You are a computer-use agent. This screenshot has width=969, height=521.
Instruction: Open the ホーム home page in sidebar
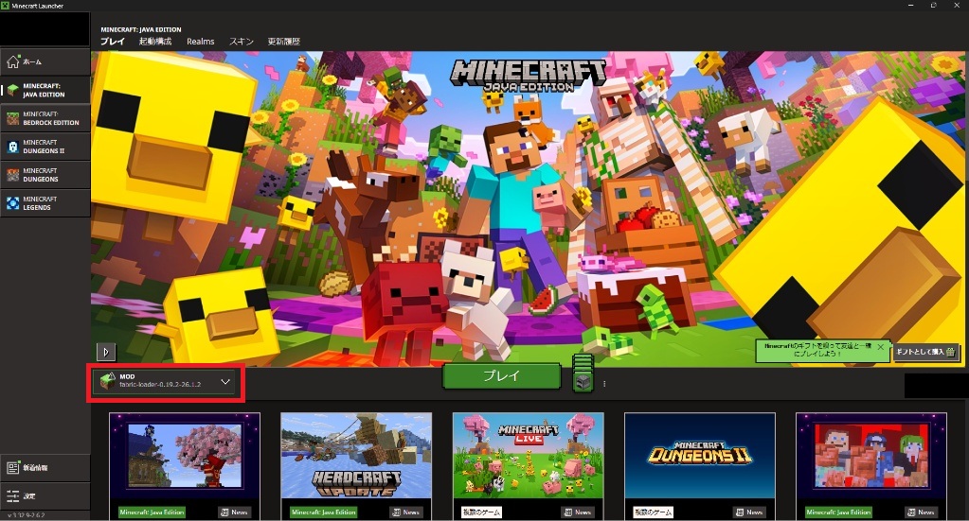[x=45, y=61]
